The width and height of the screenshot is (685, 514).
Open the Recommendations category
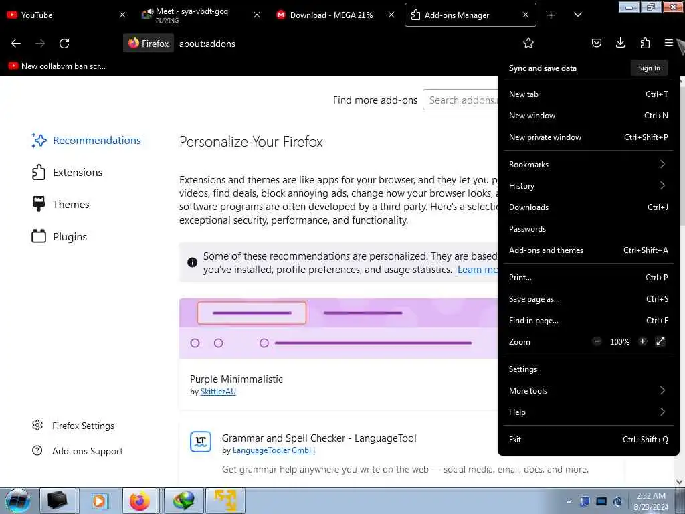(86, 141)
